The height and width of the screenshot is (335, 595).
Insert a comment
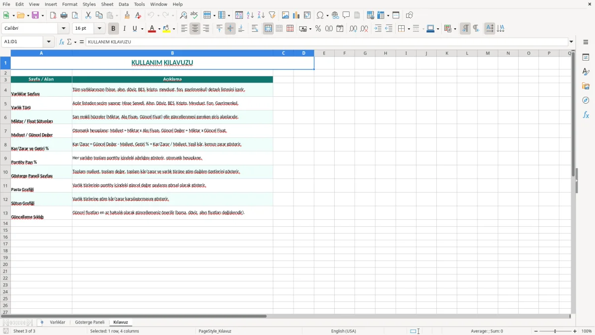[x=346, y=15]
